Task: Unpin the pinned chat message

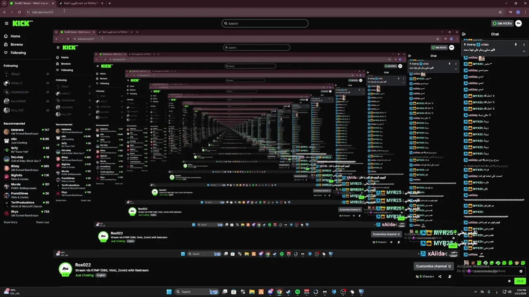Action: pos(516,45)
